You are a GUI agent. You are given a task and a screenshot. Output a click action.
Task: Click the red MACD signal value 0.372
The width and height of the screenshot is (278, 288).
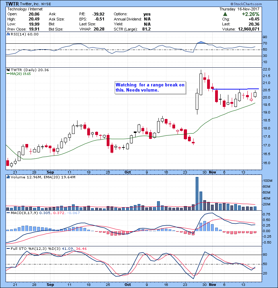tap(59, 213)
